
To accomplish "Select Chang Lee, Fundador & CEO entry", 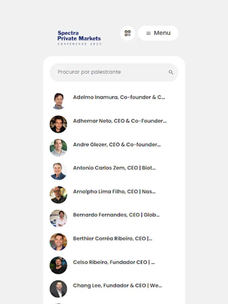I will (117, 285).
